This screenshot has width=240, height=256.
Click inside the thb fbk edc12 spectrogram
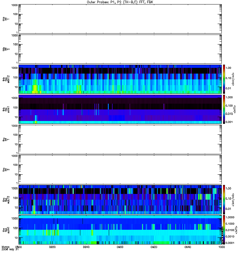pyautogui.click(x=120, y=79)
